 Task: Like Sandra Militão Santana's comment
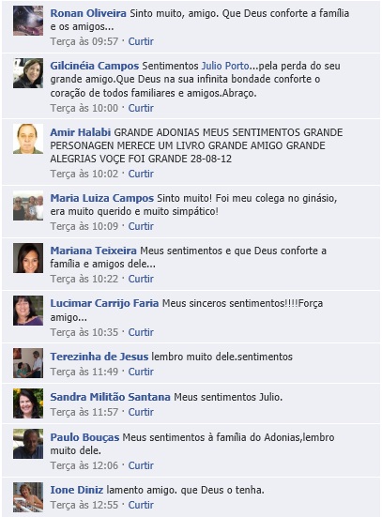(x=141, y=412)
